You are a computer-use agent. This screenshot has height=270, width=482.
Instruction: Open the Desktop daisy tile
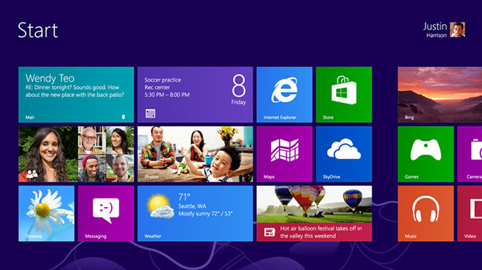47,214
